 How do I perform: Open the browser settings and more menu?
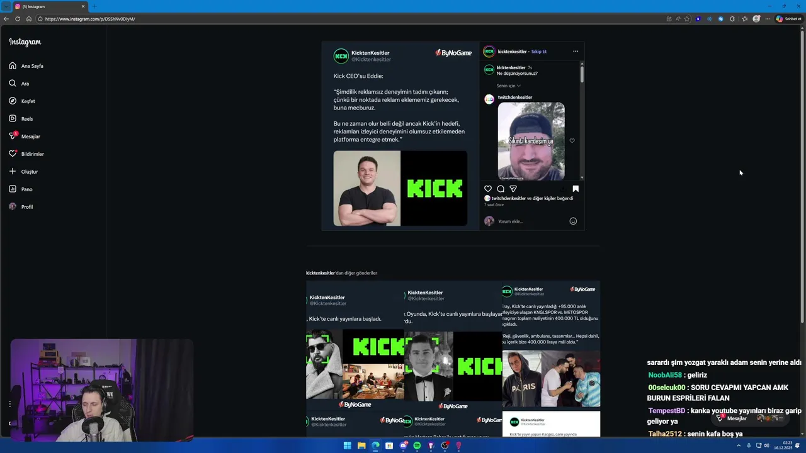tap(768, 19)
